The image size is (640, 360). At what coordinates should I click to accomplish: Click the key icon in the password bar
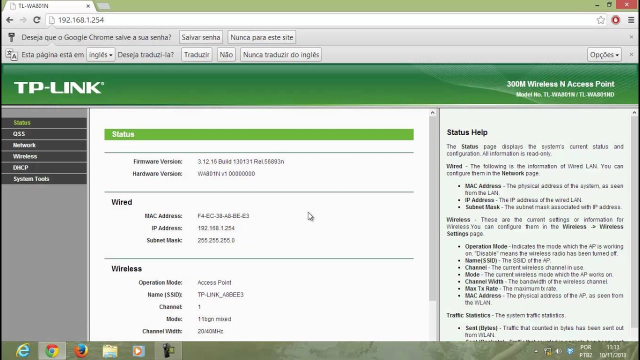(x=11, y=37)
